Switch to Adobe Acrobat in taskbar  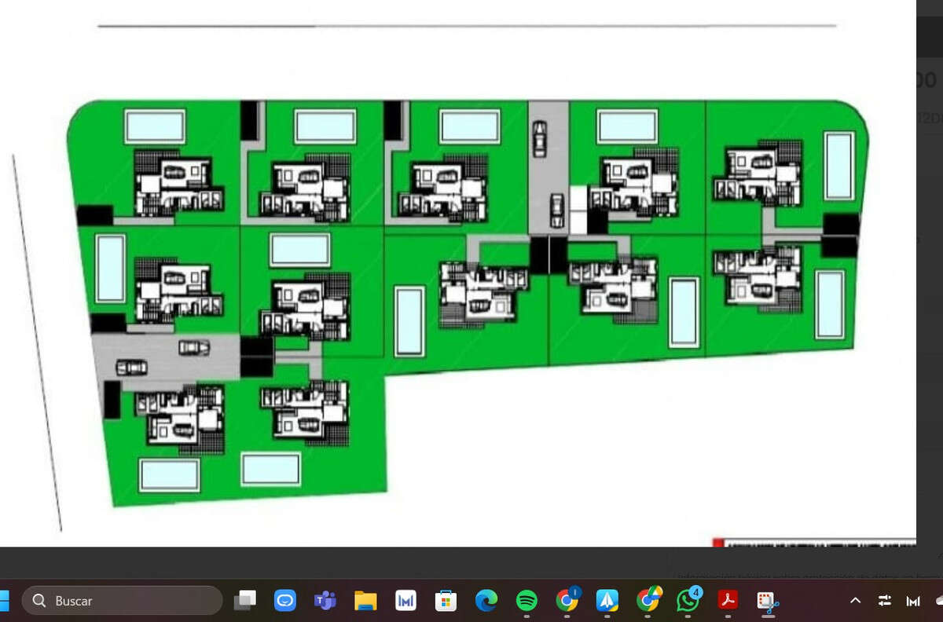coord(728,601)
